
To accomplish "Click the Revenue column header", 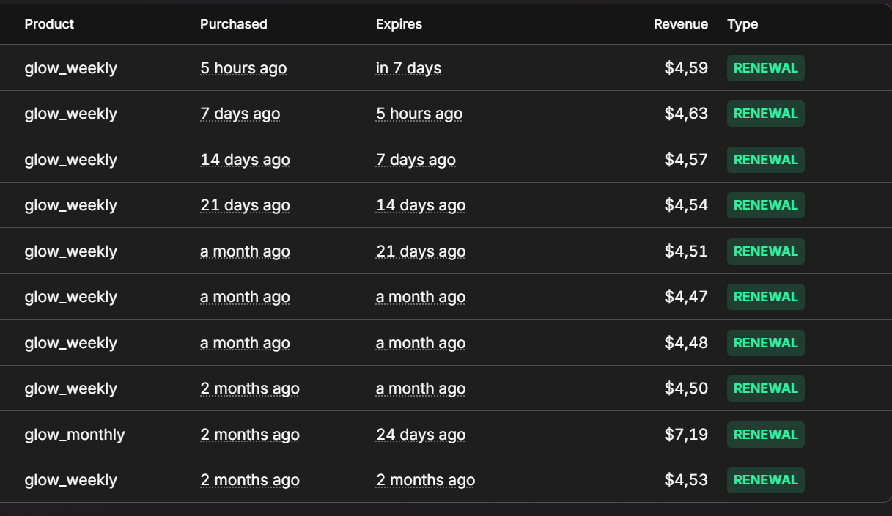I will tap(680, 24).
